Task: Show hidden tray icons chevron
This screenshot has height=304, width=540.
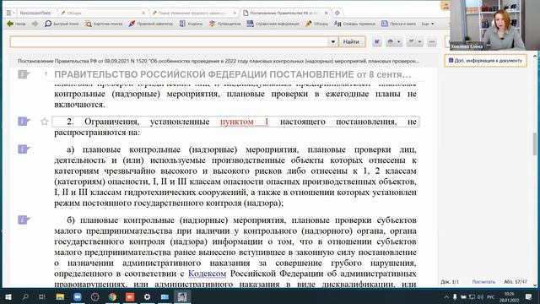Action: coord(446,296)
